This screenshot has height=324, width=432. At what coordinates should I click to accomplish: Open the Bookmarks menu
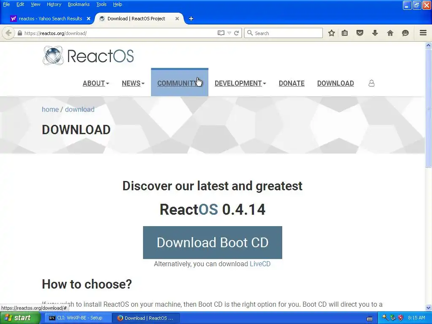point(78,4)
